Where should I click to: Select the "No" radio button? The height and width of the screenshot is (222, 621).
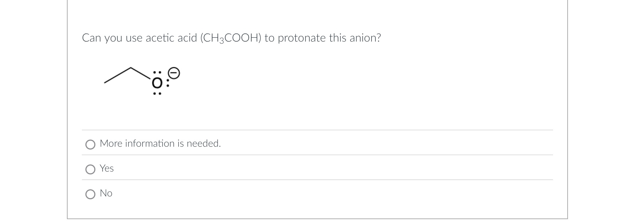pyautogui.click(x=90, y=194)
